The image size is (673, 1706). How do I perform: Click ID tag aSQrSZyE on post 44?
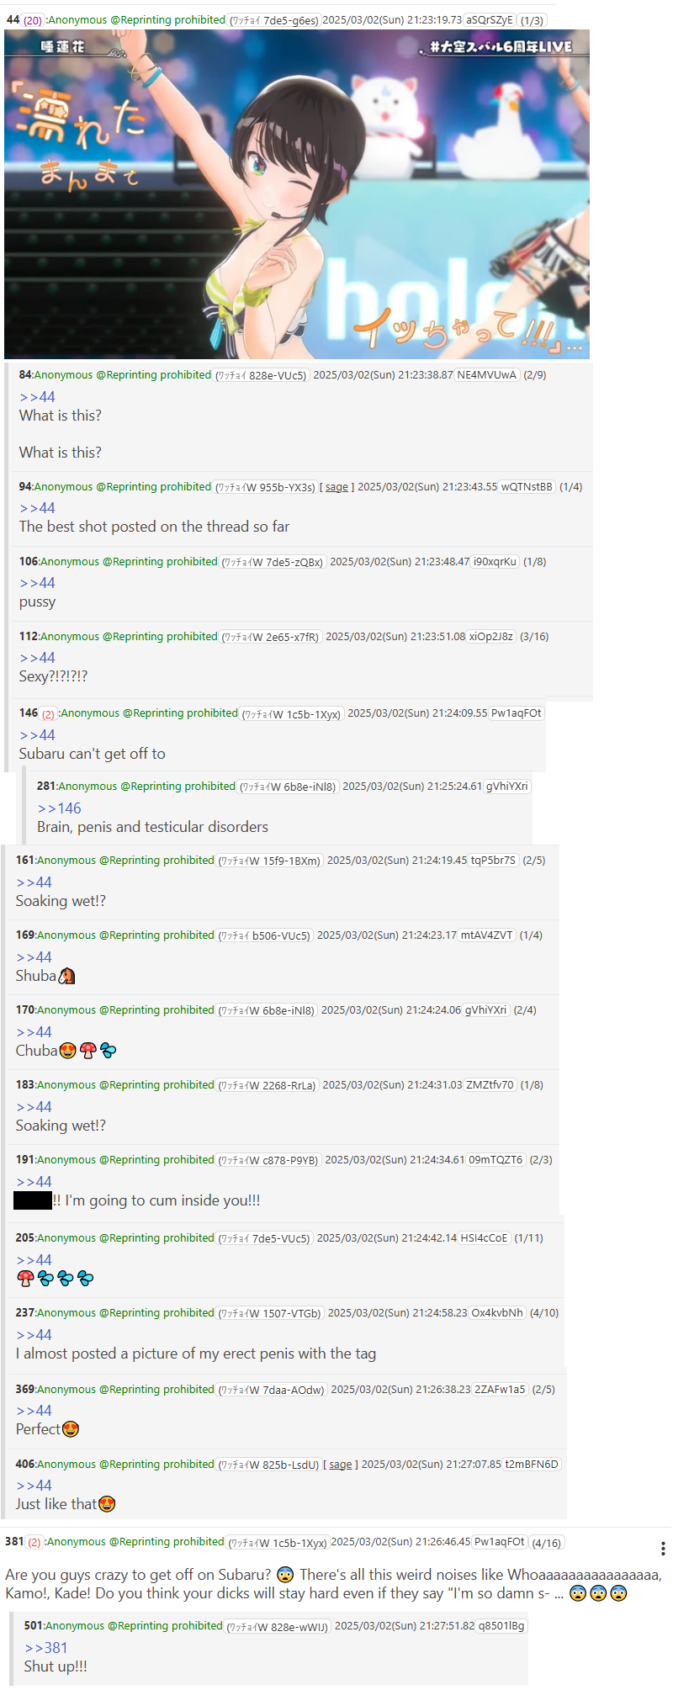(490, 20)
